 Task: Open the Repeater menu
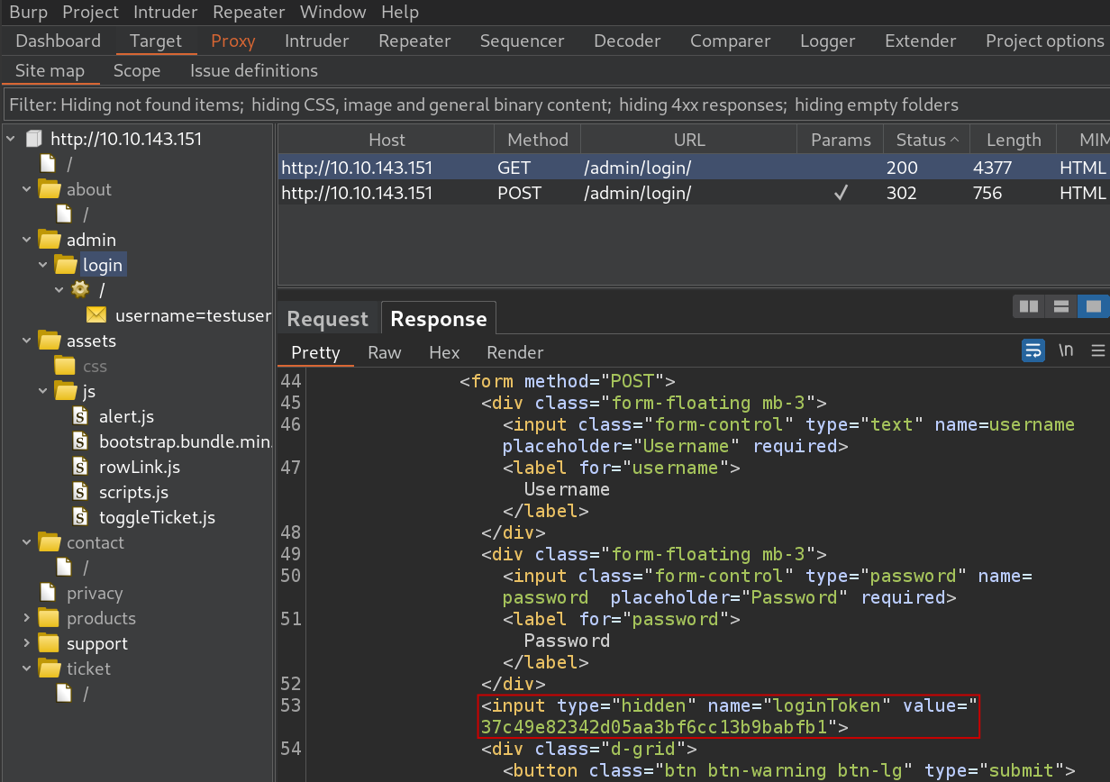pyautogui.click(x=250, y=13)
